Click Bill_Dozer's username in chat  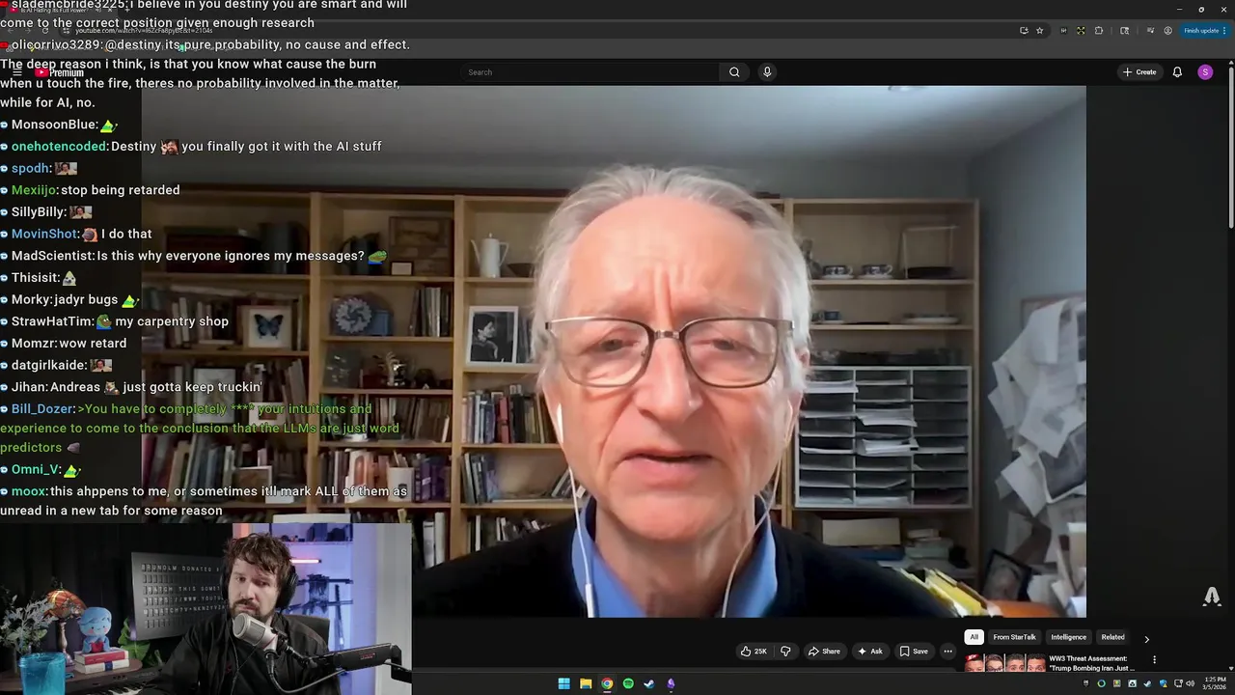point(42,409)
